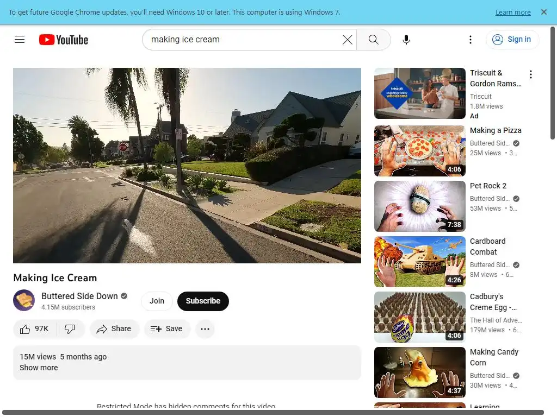This screenshot has height=417, width=557.
Task: Click the Pet Rock 2 title
Action: [488, 186]
